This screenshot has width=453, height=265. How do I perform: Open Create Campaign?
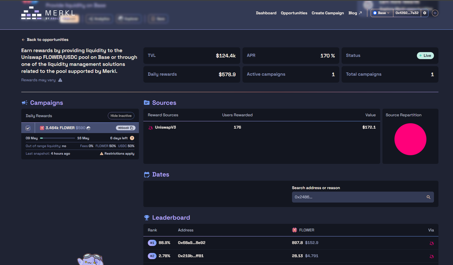328,13
